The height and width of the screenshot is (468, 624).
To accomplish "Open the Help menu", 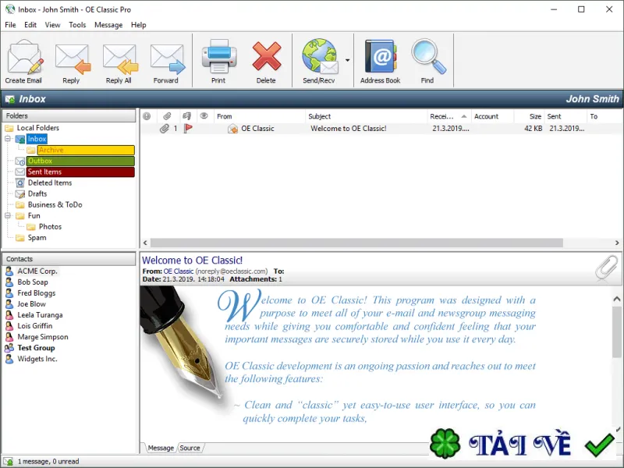I will click(x=139, y=25).
